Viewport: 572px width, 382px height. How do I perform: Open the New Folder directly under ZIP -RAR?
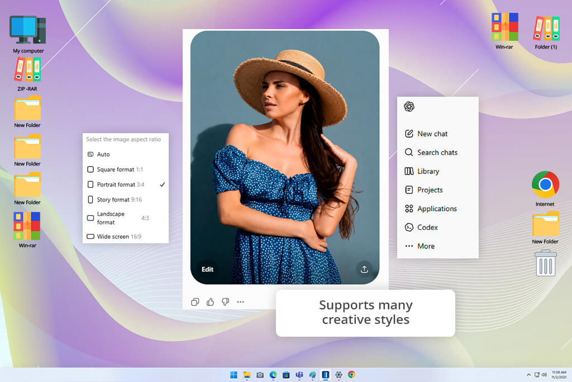coord(27,112)
